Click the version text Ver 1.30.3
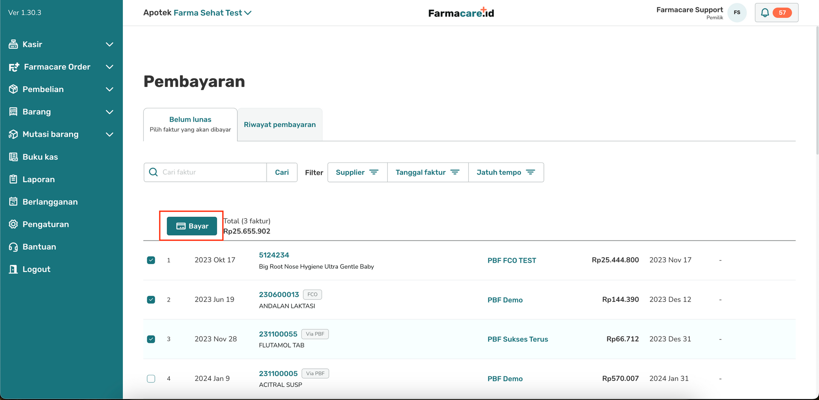The height and width of the screenshot is (400, 819). [25, 13]
